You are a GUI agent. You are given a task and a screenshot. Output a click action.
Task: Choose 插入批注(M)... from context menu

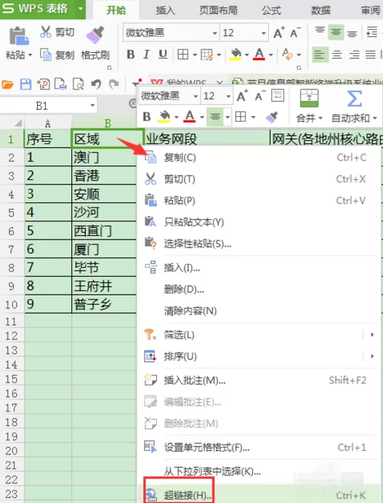point(259,380)
